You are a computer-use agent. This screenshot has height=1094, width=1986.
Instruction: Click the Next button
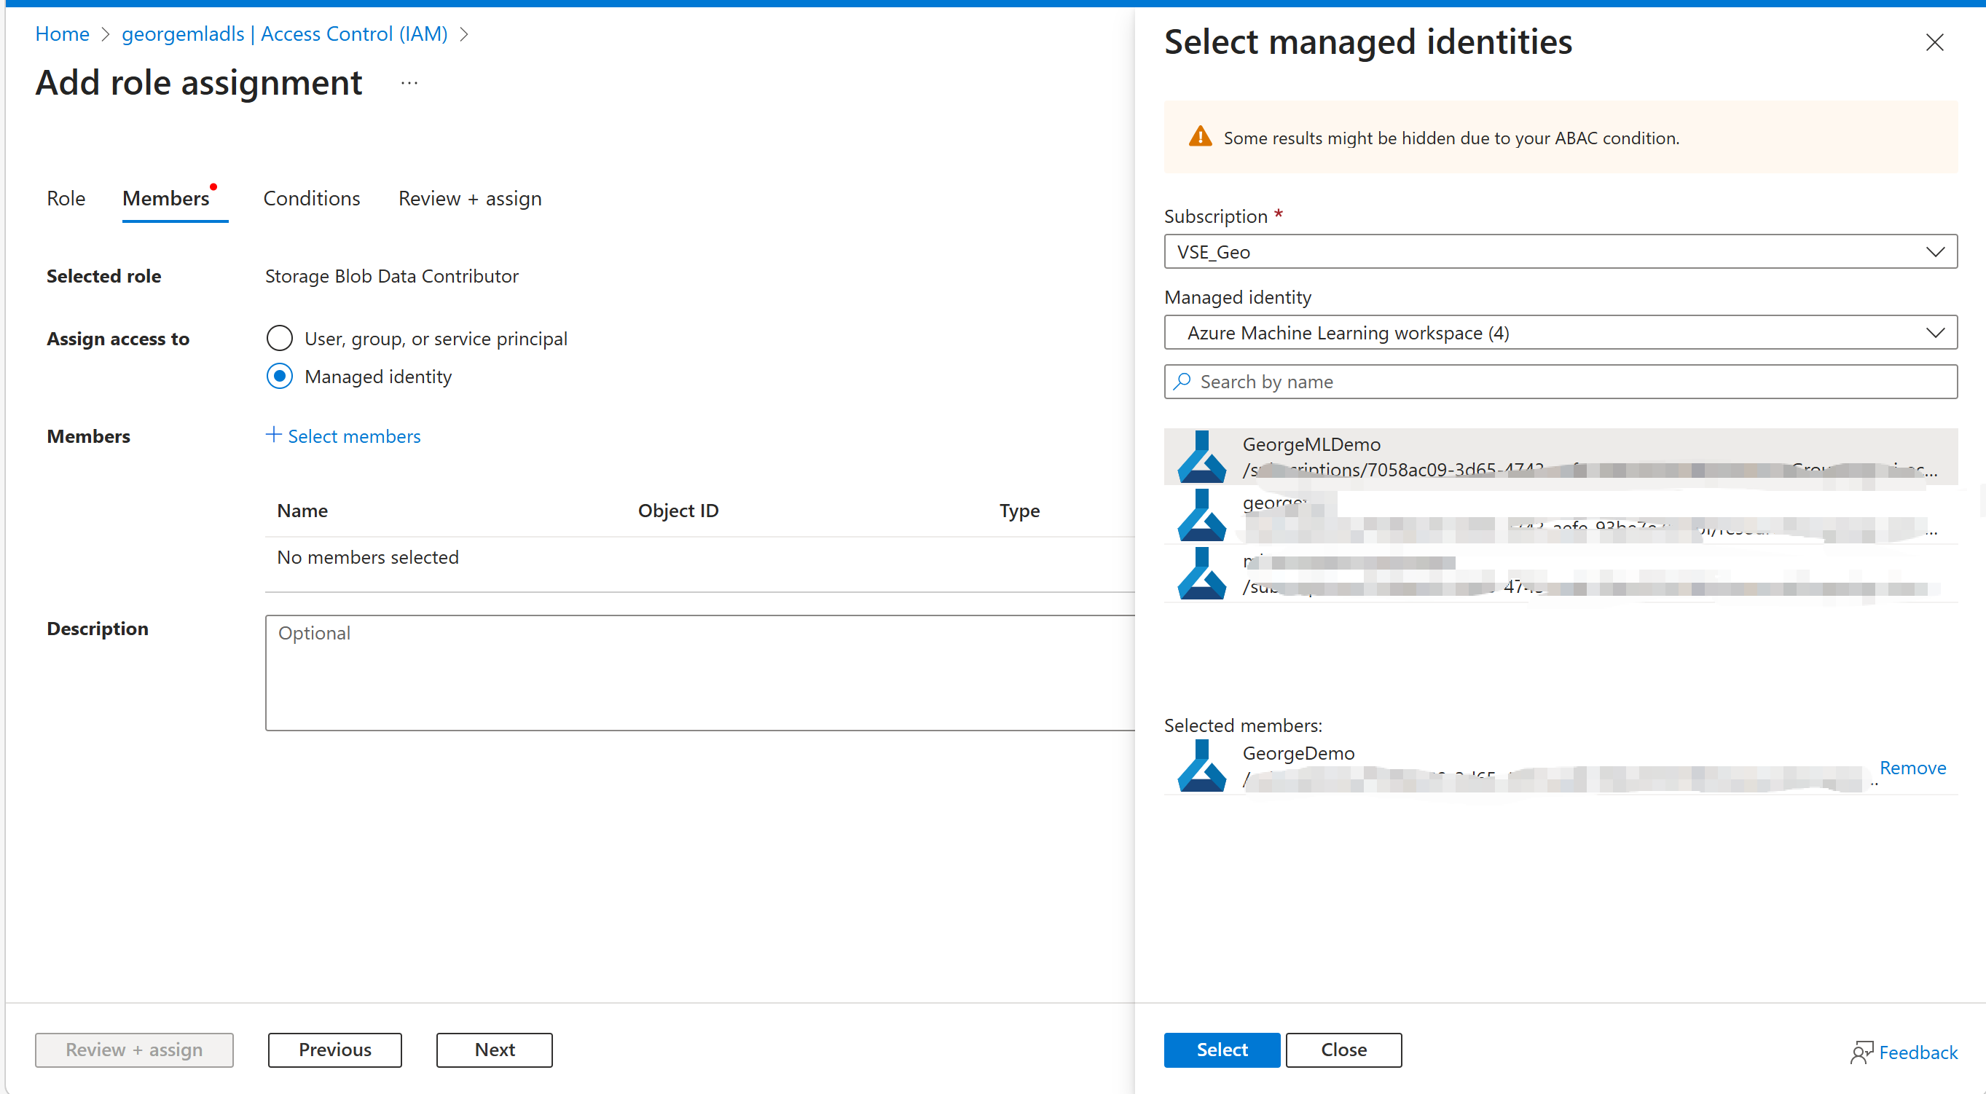(494, 1050)
